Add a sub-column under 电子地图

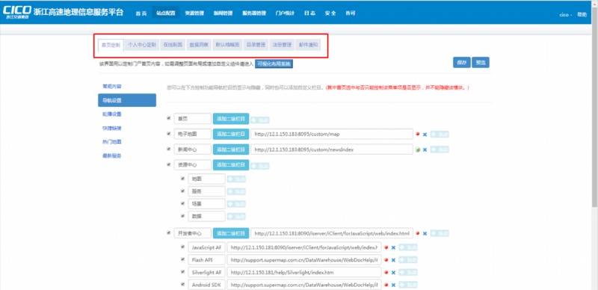[x=231, y=134]
